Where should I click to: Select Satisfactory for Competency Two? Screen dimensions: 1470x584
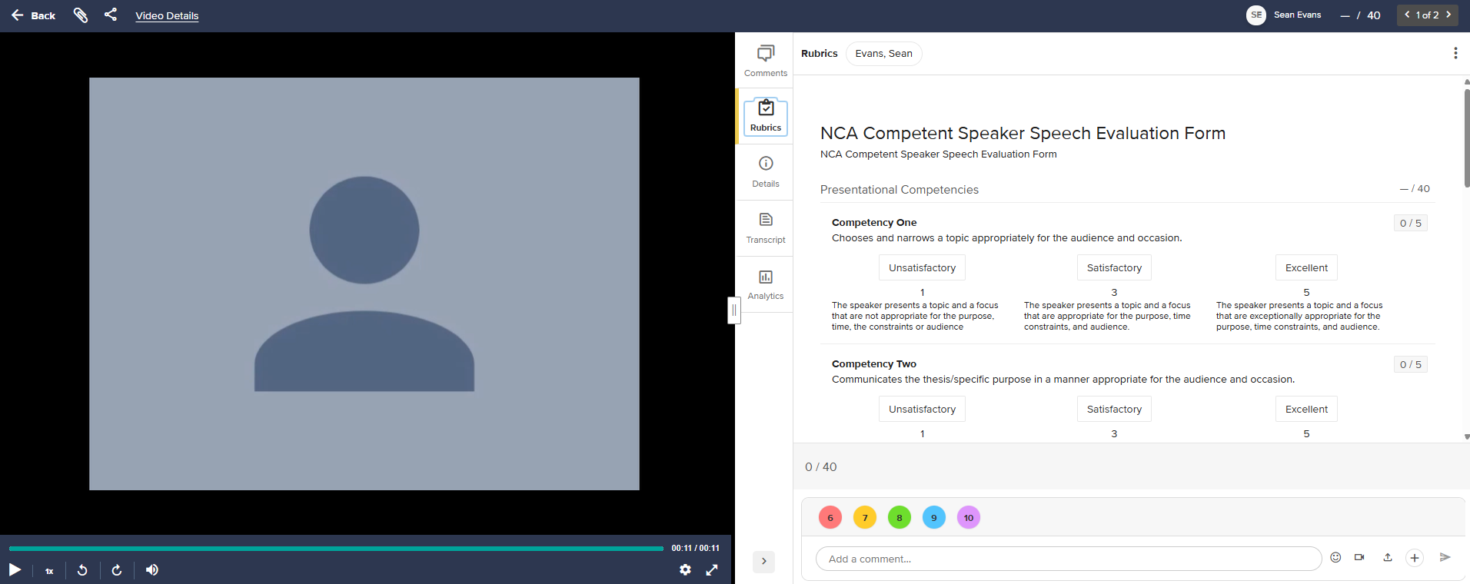pyautogui.click(x=1114, y=409)
